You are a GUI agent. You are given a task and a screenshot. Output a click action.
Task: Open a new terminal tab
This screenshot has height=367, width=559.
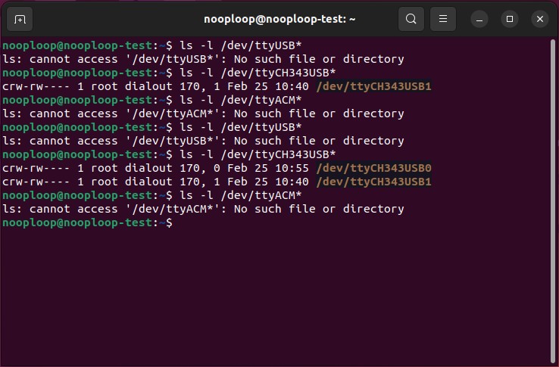[20, 19]
